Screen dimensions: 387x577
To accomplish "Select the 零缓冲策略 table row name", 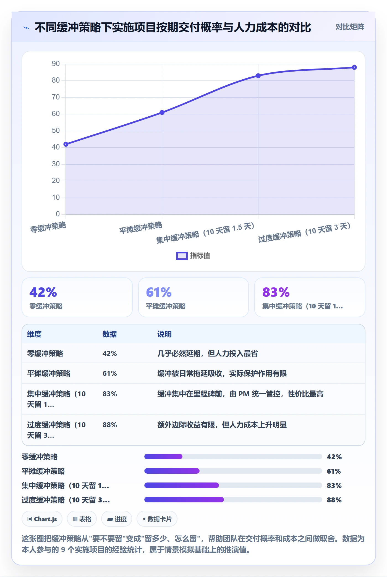I will pos(45,353).
